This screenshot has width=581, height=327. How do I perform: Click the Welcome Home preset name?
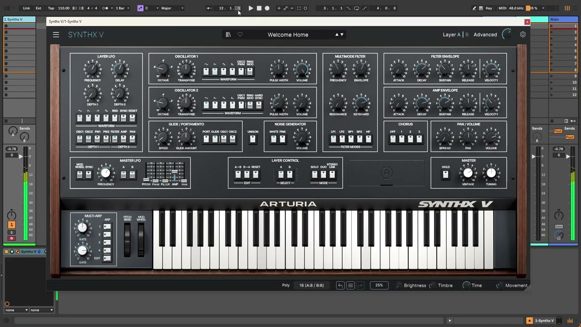point(288,35)
